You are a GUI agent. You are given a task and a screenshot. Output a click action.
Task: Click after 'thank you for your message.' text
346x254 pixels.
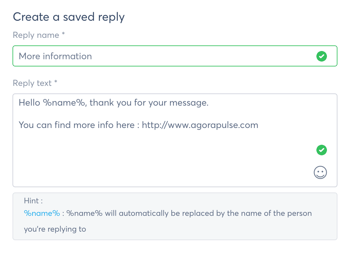[x=212, y=103]
